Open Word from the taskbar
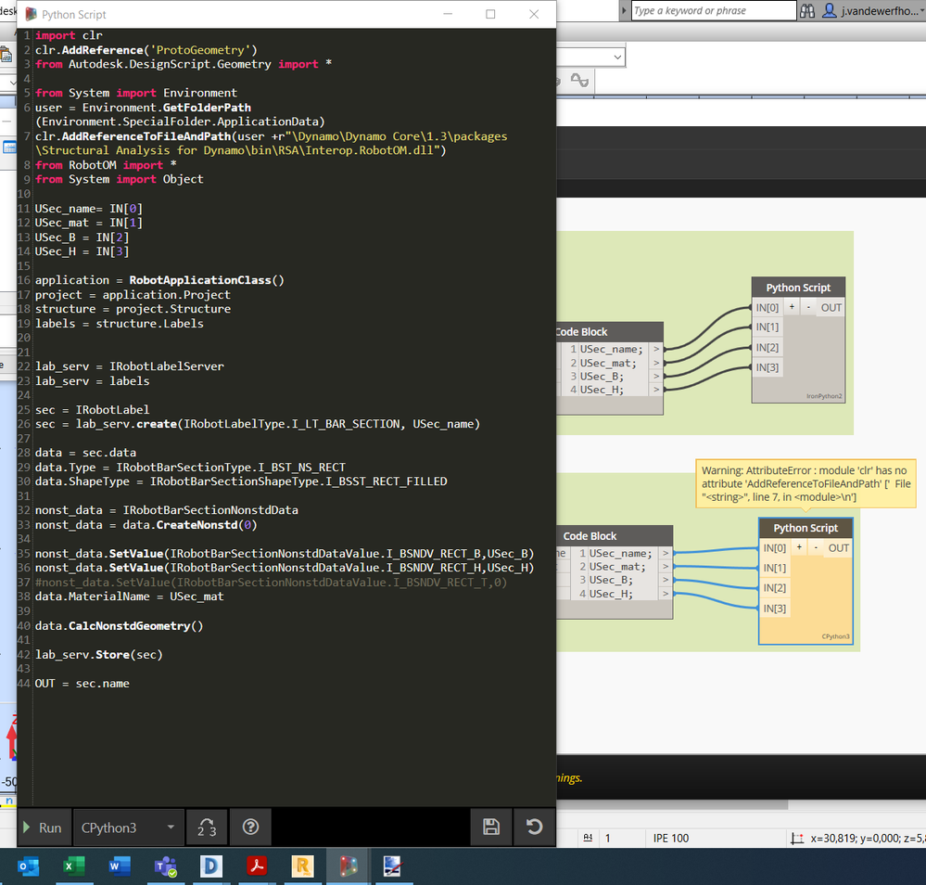This screenshot has height=885, width=926. point(120,866)
